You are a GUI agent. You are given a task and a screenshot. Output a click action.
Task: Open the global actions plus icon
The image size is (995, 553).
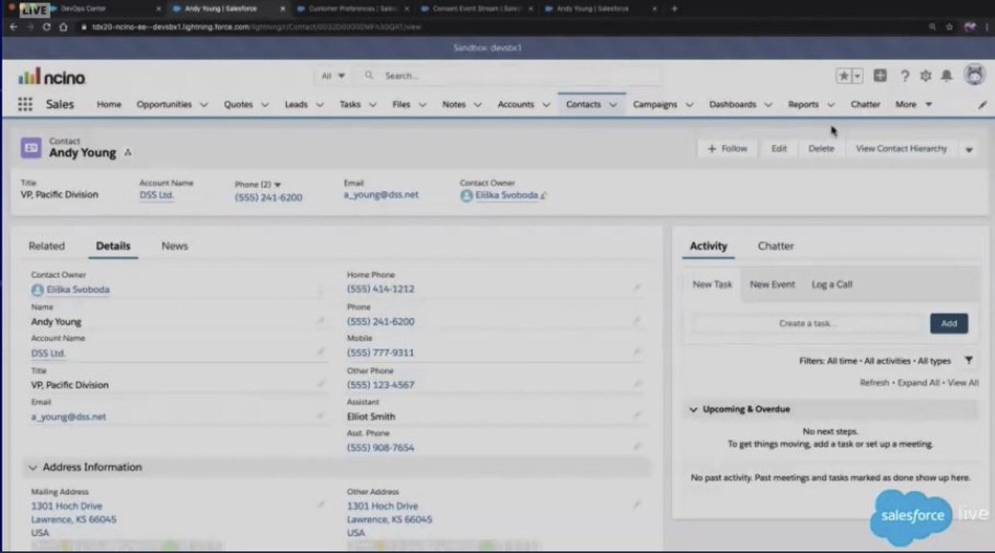[880, 75]
